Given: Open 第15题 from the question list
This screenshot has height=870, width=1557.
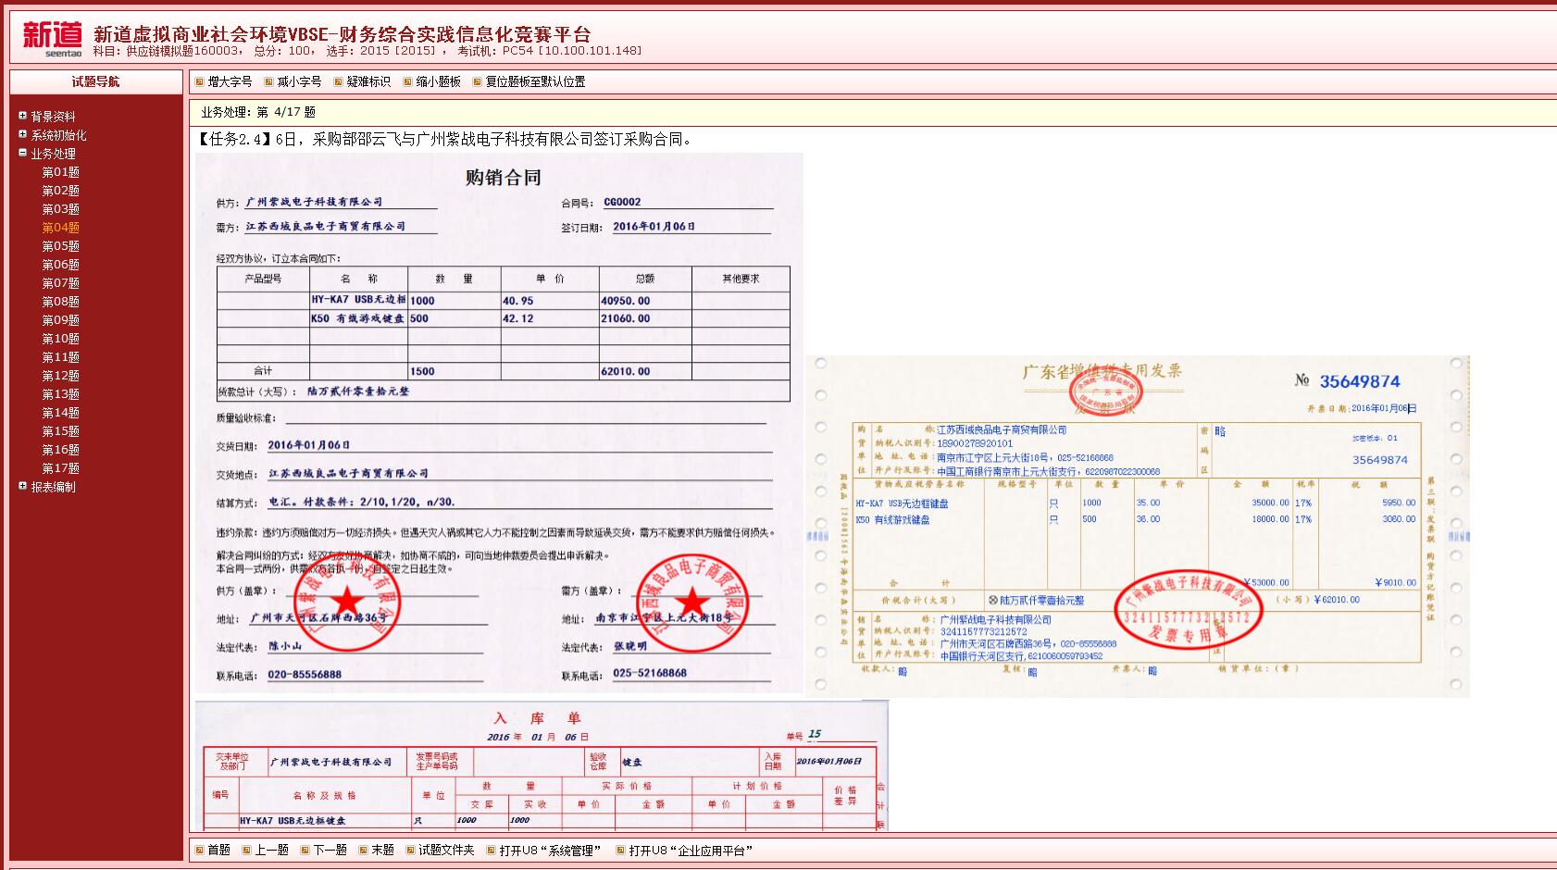Looking at the screenshot, I should coord(60,431).
